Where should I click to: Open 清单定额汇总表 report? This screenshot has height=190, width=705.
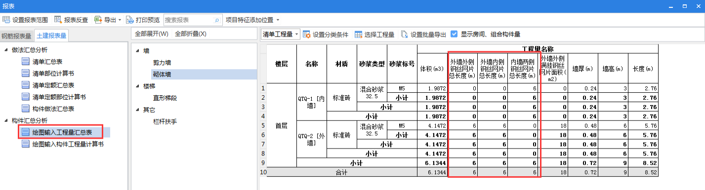pyautogui.click(x=53, y=85)
